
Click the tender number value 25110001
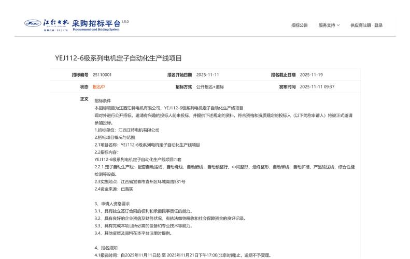pos(102,75)
